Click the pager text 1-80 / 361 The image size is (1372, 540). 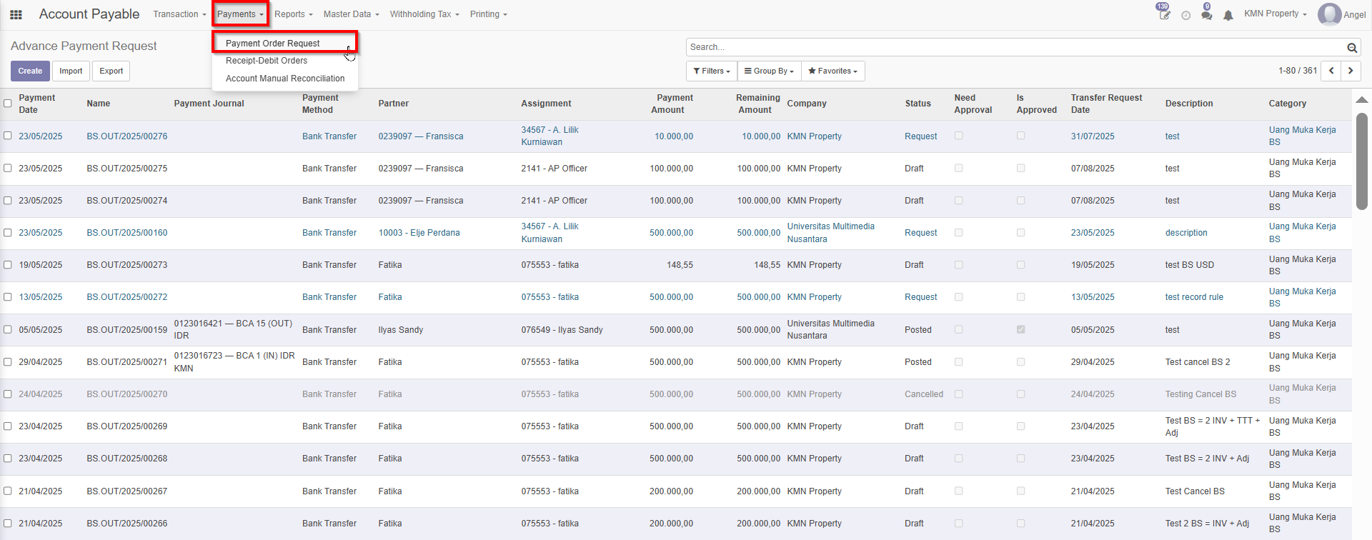(x=1298, y=71)
